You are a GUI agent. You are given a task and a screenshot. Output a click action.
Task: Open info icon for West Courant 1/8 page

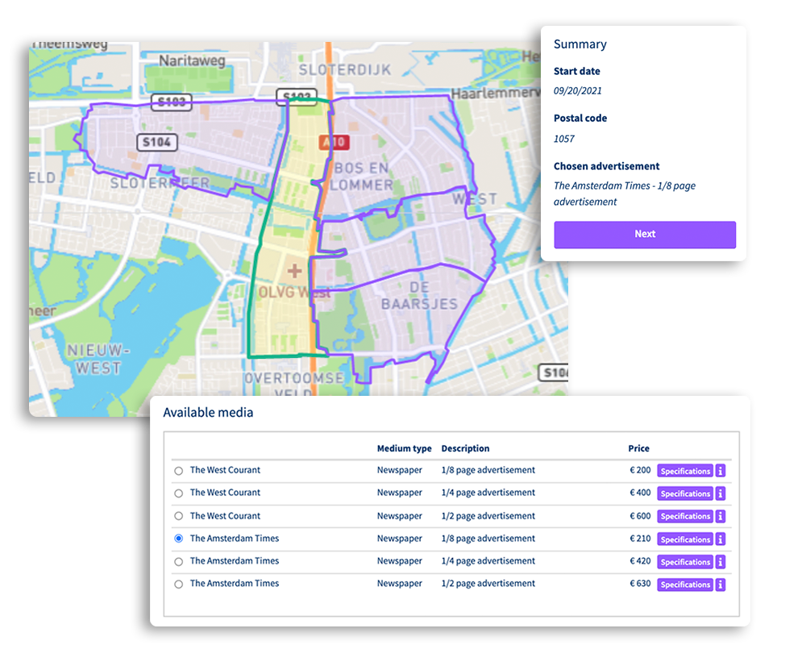(x=720, y=471)
